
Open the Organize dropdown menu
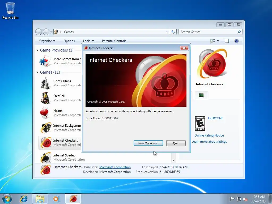tap(47, 41)
